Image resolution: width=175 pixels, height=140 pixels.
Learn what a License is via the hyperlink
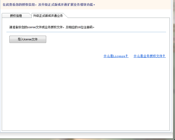tap(116, 56)
